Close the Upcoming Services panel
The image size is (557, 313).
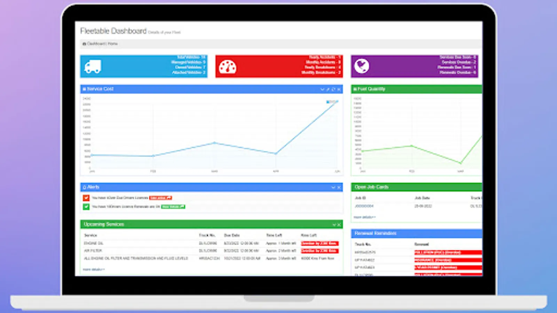coord(339,225)
